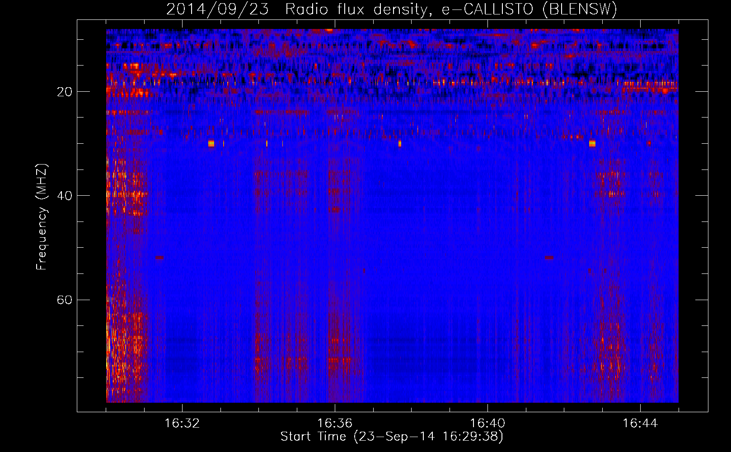Click the date "2014/09/23" in the title
Screen dimensions: 731x452
(218, 9)
